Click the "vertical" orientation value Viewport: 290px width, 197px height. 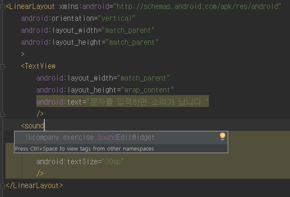coord(116,18)
